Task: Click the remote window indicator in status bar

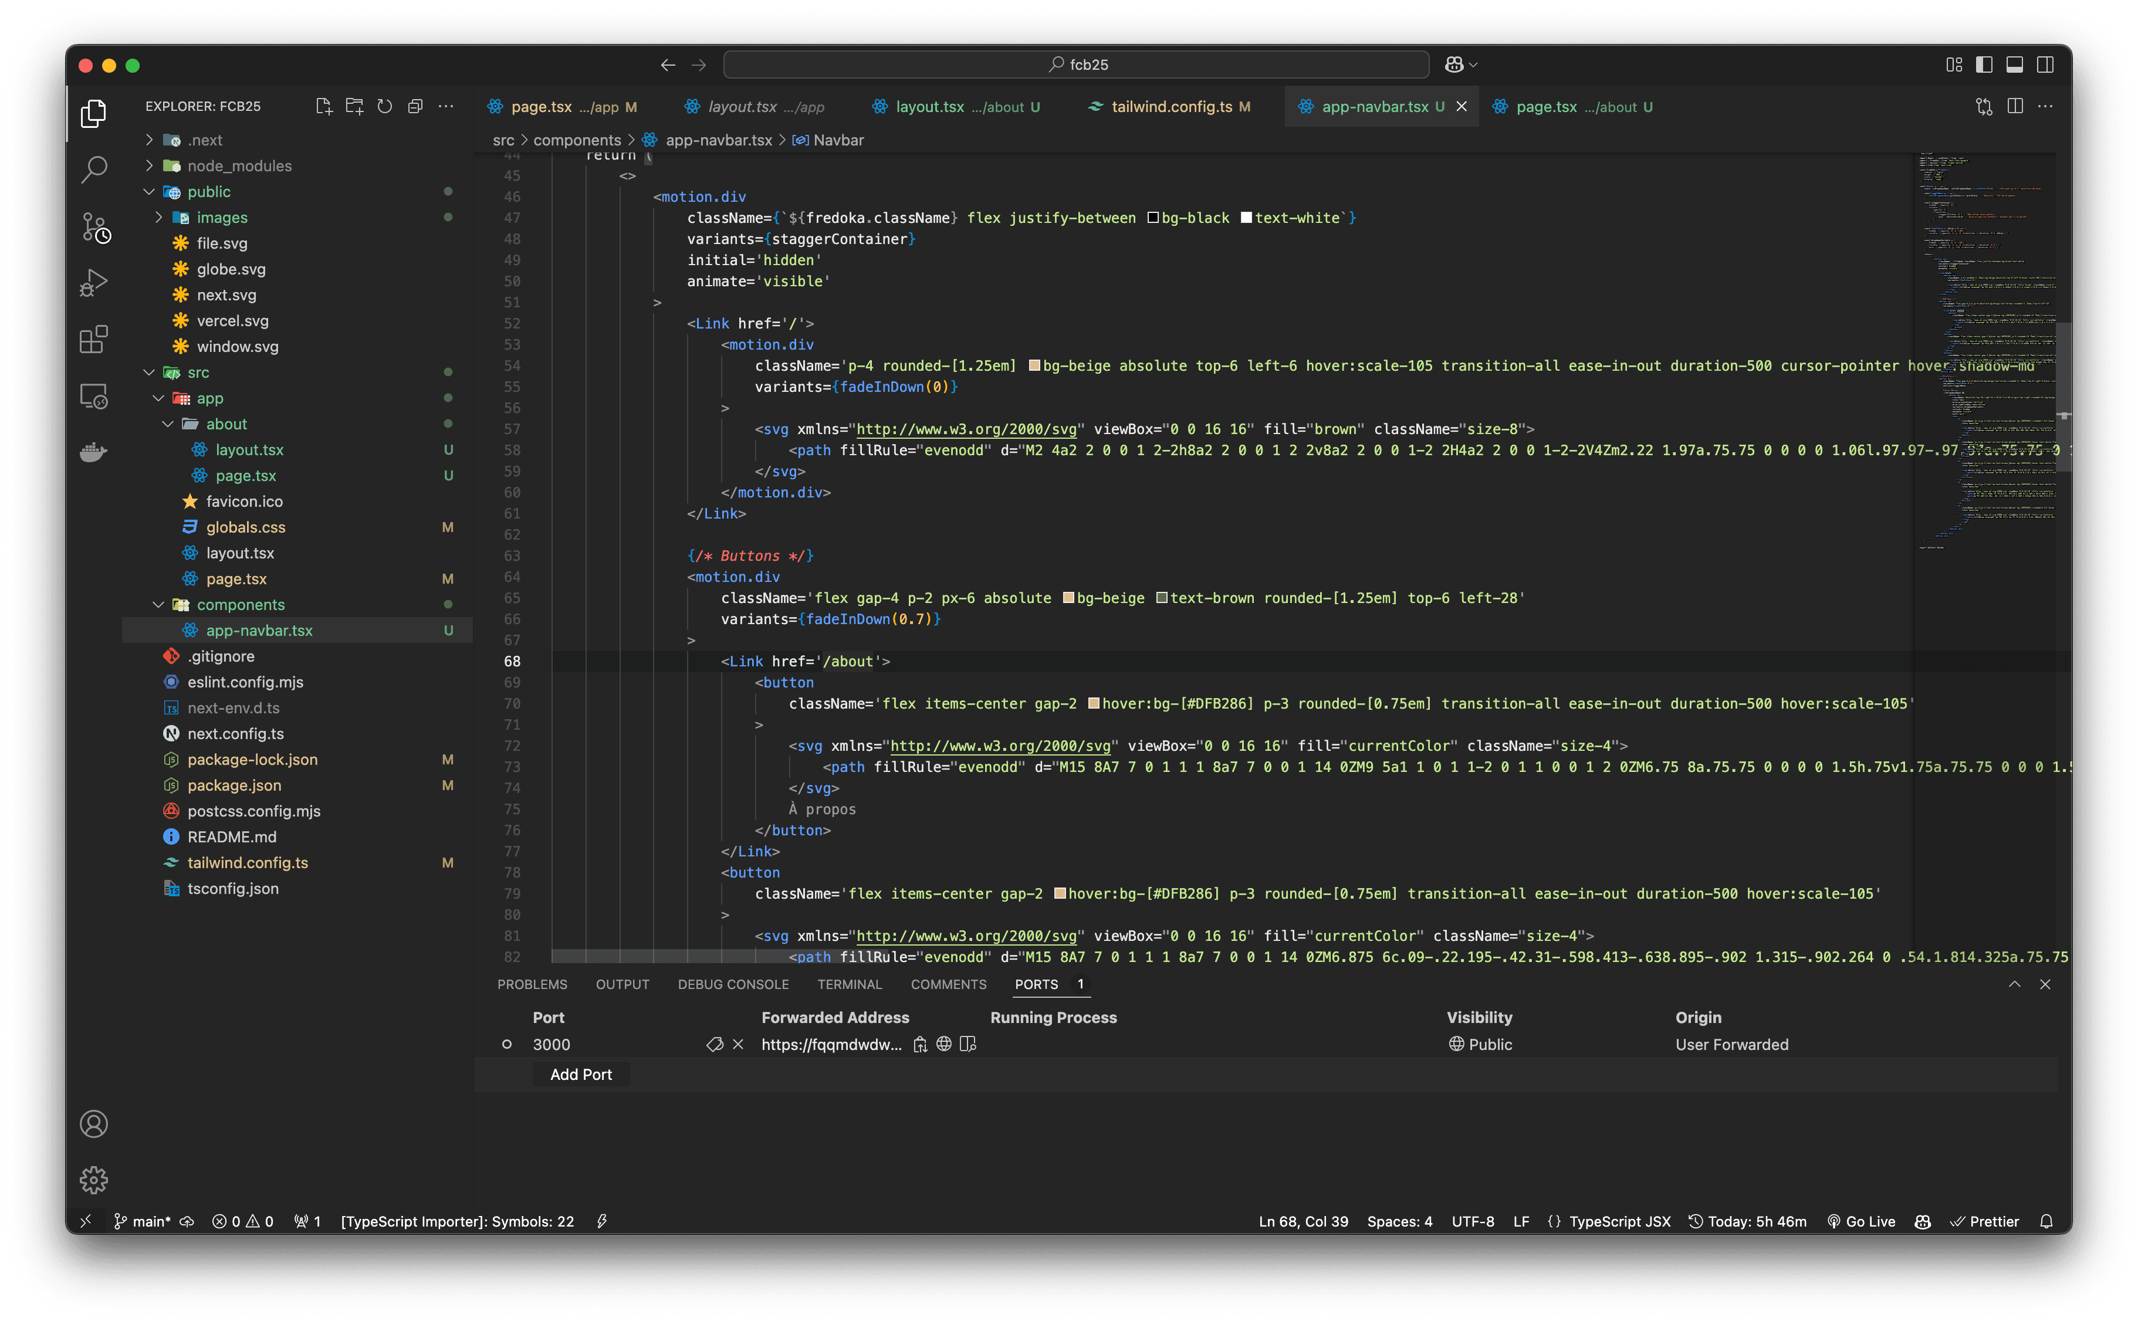Action: (x=86, y=1221)
